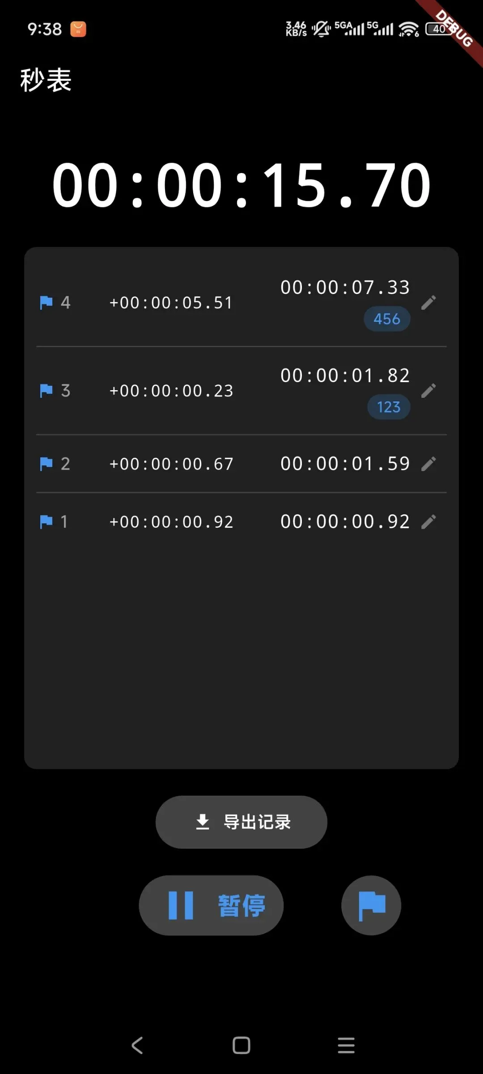This screenshot has height=1074, width=483.
Task: Pause the stopwatch with 暂停 button
Action: tap(211, 905)
